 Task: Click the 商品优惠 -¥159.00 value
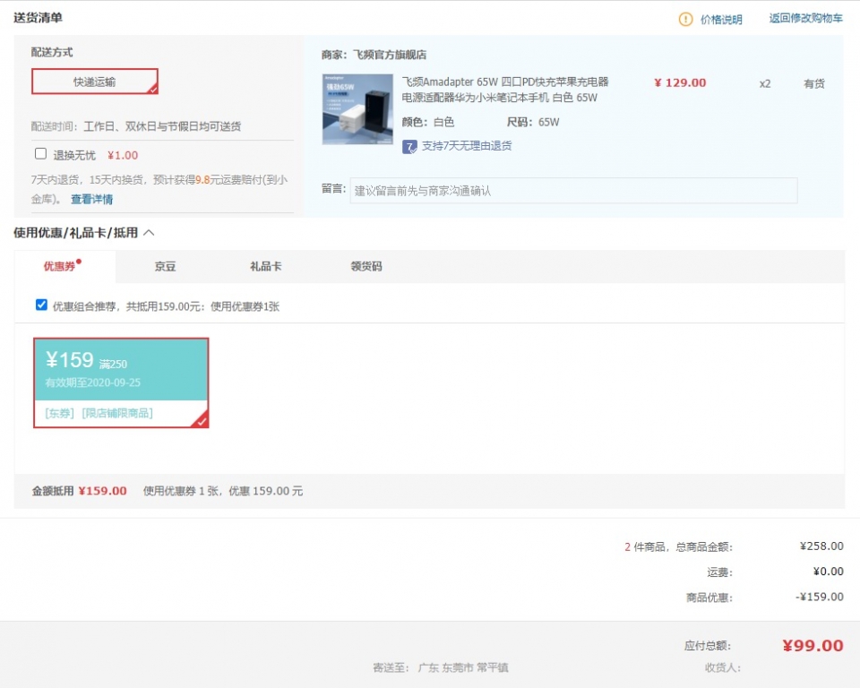(820, 597)
